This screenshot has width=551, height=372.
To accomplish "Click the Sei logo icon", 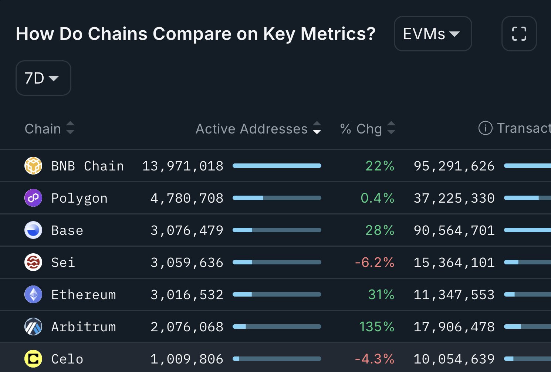I will (33, 262).
